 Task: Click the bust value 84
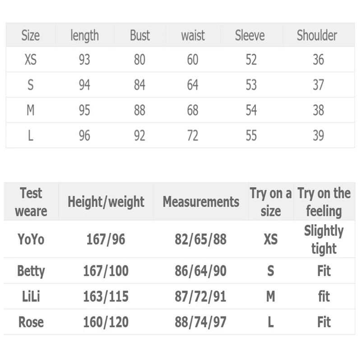(140, 85)
